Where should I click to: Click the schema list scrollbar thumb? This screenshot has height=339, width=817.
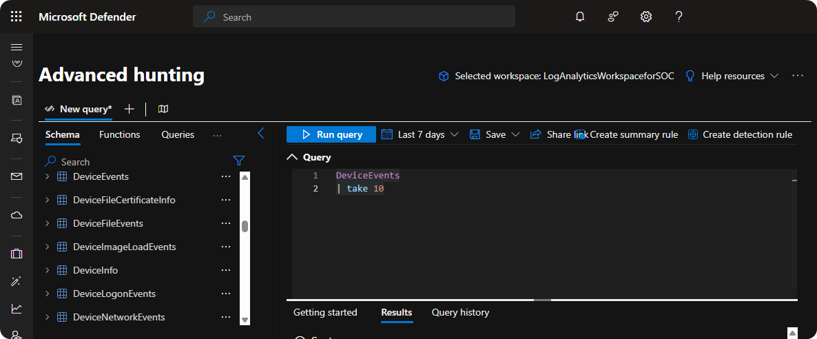pyautogui.click(x=245, y=226)
